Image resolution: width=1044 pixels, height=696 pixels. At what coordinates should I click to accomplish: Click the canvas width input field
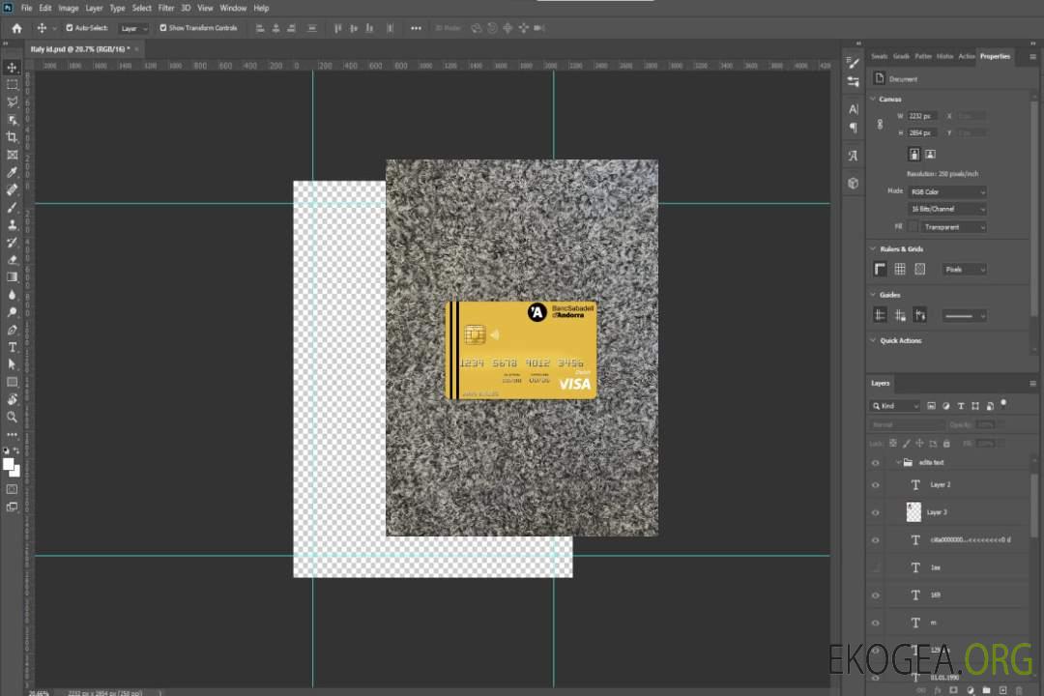point(922,116)
